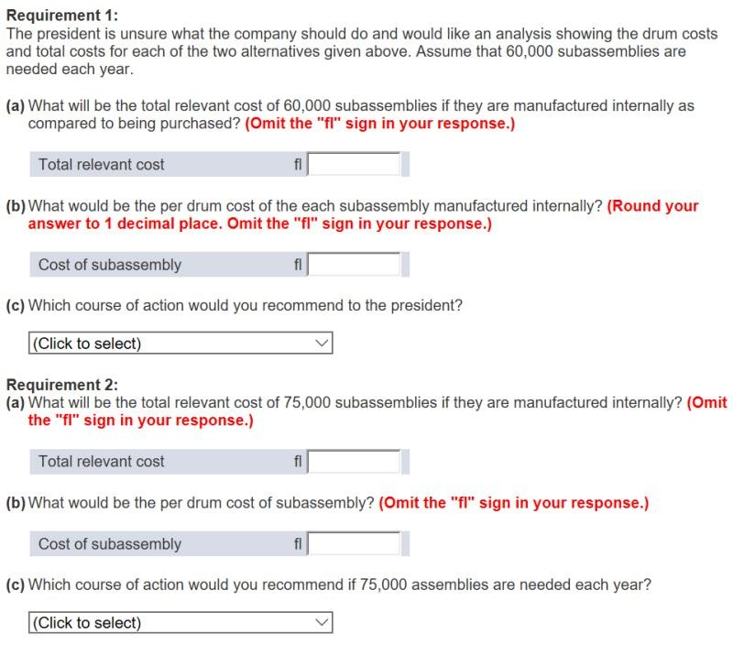The width and height of the screenshot is (733, 645).
Task: Select the Cost of subassembly label under Requirement 1
Action: pyautogui.click(x=110, y=265)
